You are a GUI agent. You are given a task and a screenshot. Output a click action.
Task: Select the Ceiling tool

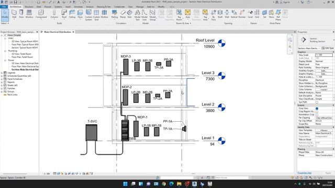point(72,14)
